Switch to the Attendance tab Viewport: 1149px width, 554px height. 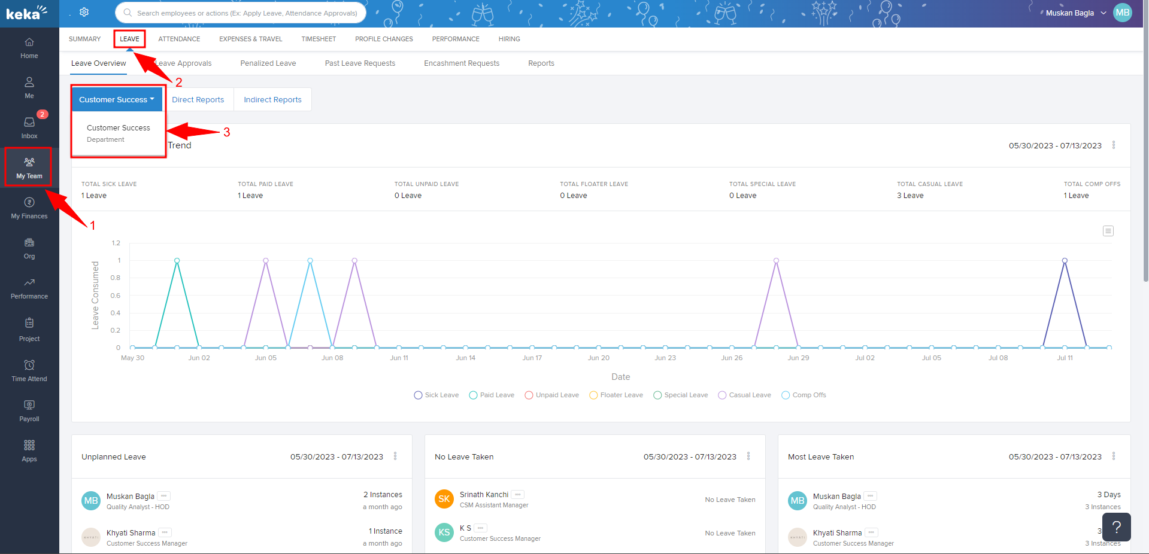tap(179, 39)
